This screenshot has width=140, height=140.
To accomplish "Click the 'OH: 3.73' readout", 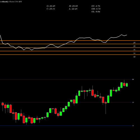I will tap(96, 9).
